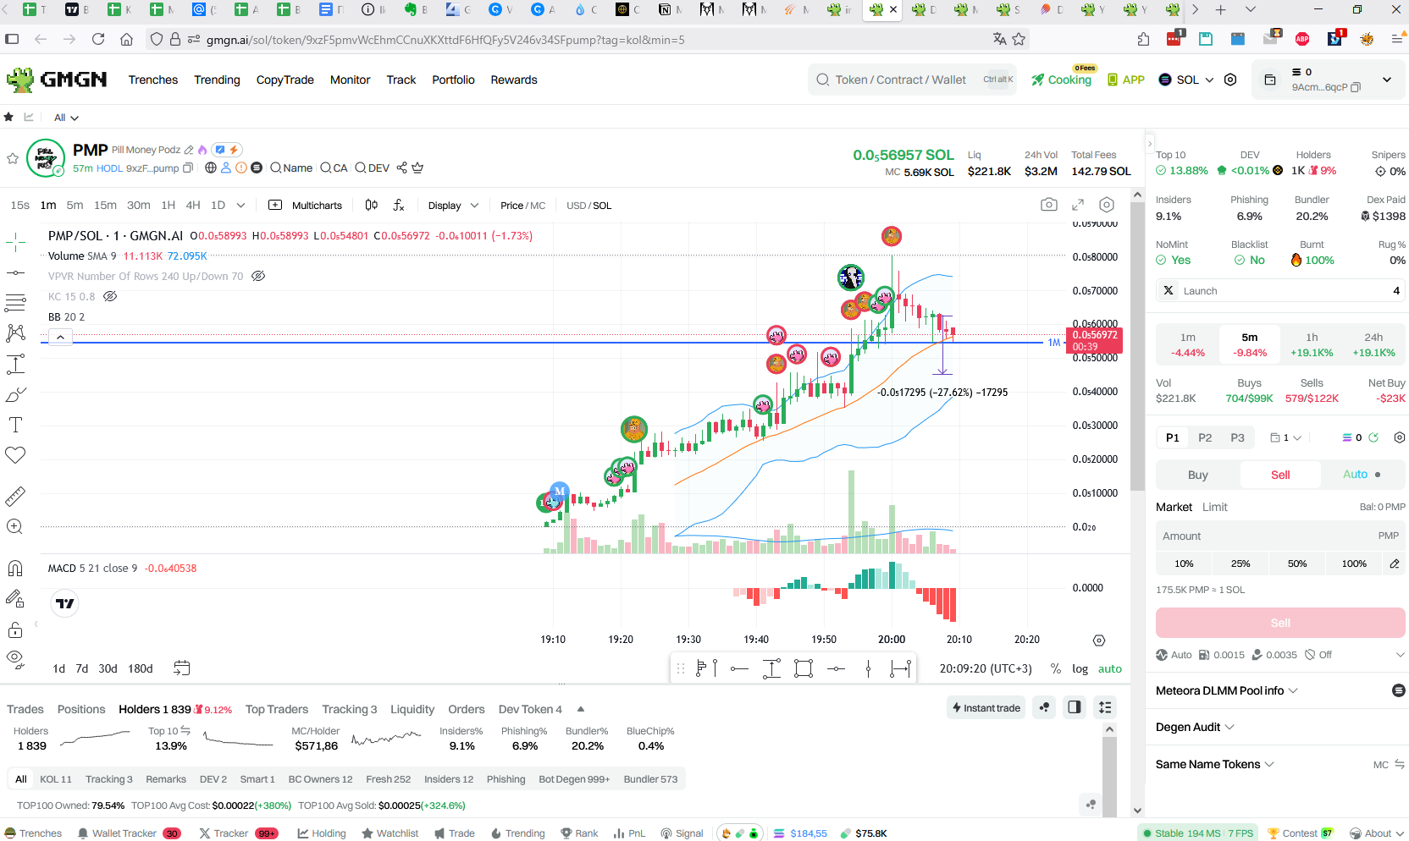The height and width of the screenshot is (841, 1409).
Task: Select the crosshair cursor tool
Action: [x=15, y=243]
